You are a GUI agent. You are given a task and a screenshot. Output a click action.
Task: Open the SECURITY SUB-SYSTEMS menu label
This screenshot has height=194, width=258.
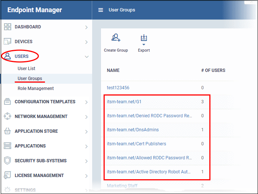coord(41,160)
